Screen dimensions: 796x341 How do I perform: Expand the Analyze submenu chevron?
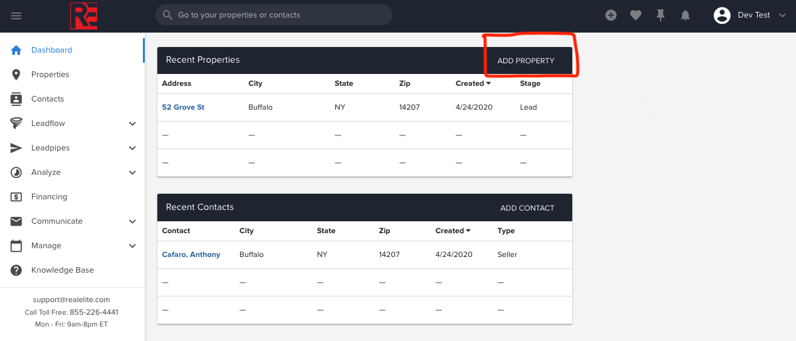click(132, 172)
